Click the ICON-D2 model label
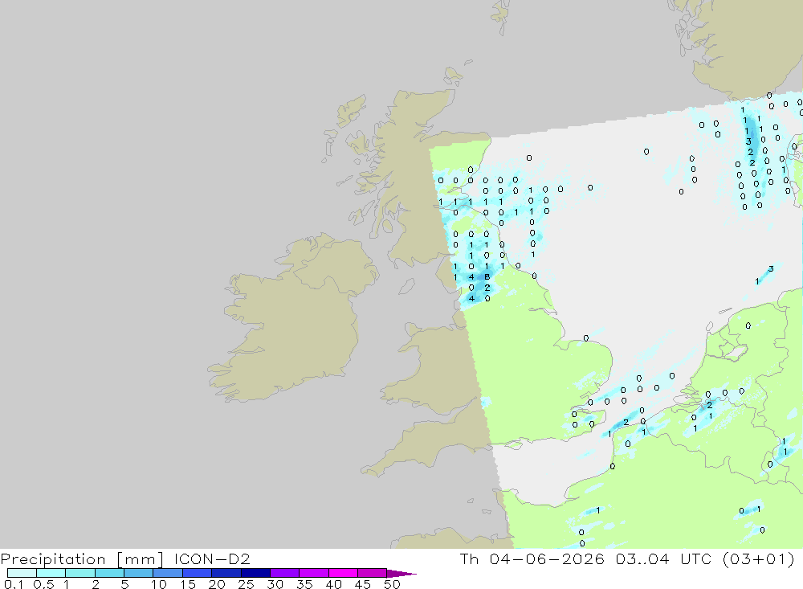The height and width of the screenshot is (589, 803). 212,559
